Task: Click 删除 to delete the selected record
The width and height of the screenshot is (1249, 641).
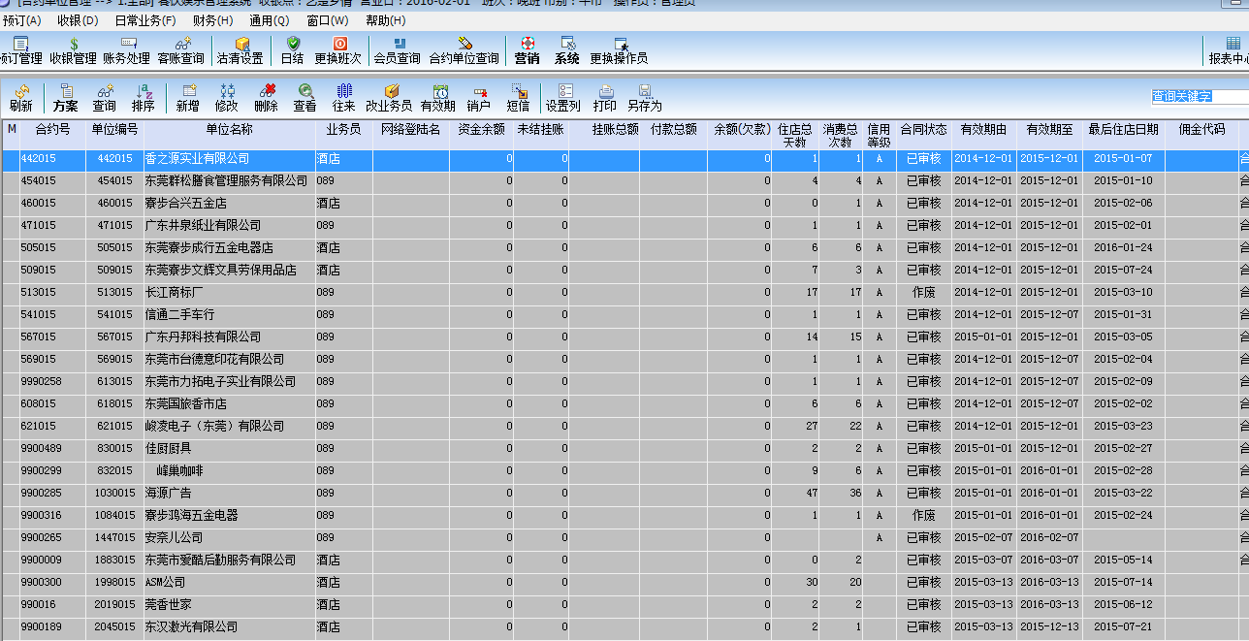Action: (x=266, y=98)
